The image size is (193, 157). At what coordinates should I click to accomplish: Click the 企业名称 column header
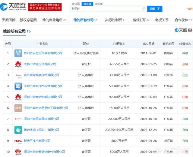(42, 44)
